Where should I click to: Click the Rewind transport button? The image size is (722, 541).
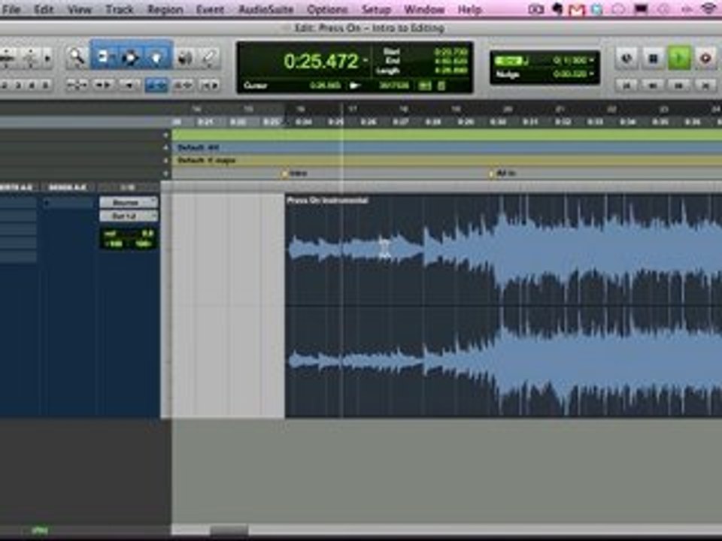pyautogui.click(x=653, y=85)
